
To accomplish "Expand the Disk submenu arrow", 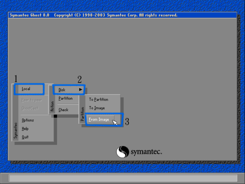I will click(80, 90).
